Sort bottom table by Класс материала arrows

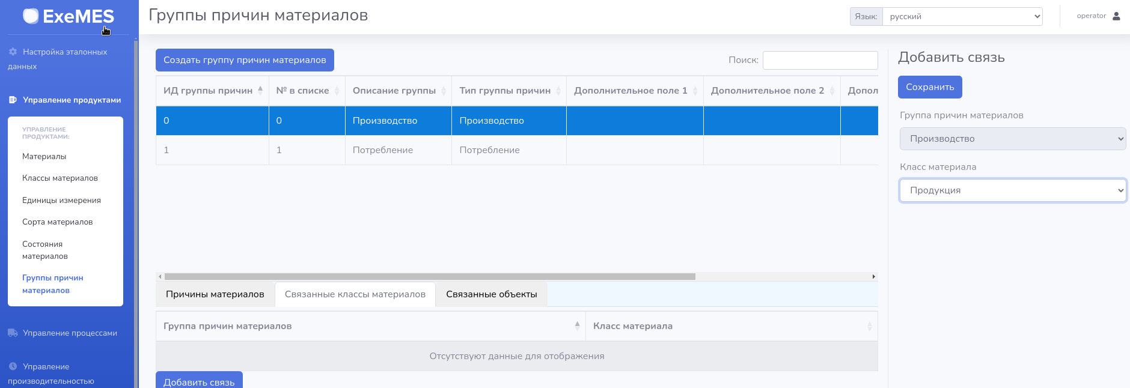pos(869,326)
